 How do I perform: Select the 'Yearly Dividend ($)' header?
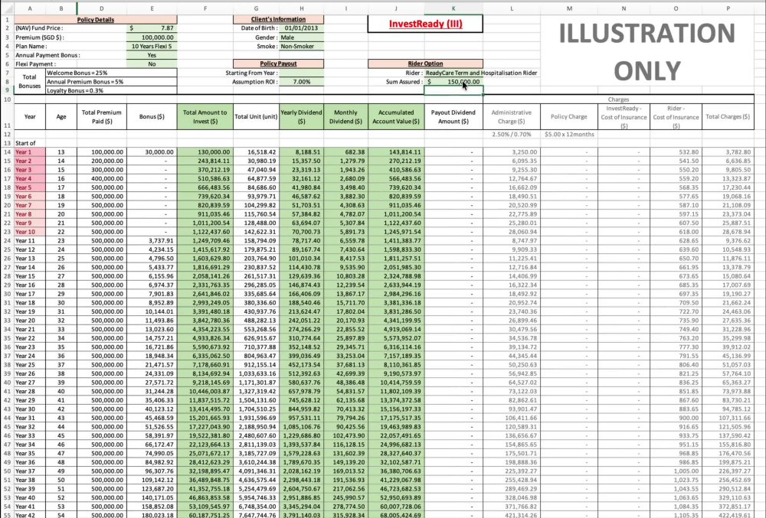[301, 116]
